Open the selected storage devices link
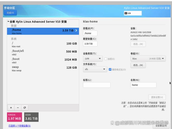This screenshot has width=172, height=129. pyautogui.click(x=19, y=126)
